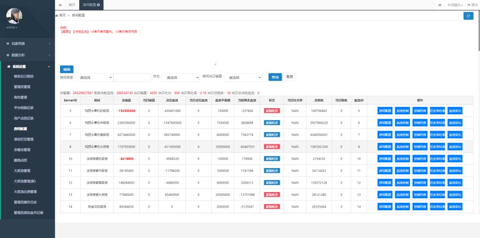
Task: Collapse the 系统设置 sidebar section
Action: [x=27, y=67]
